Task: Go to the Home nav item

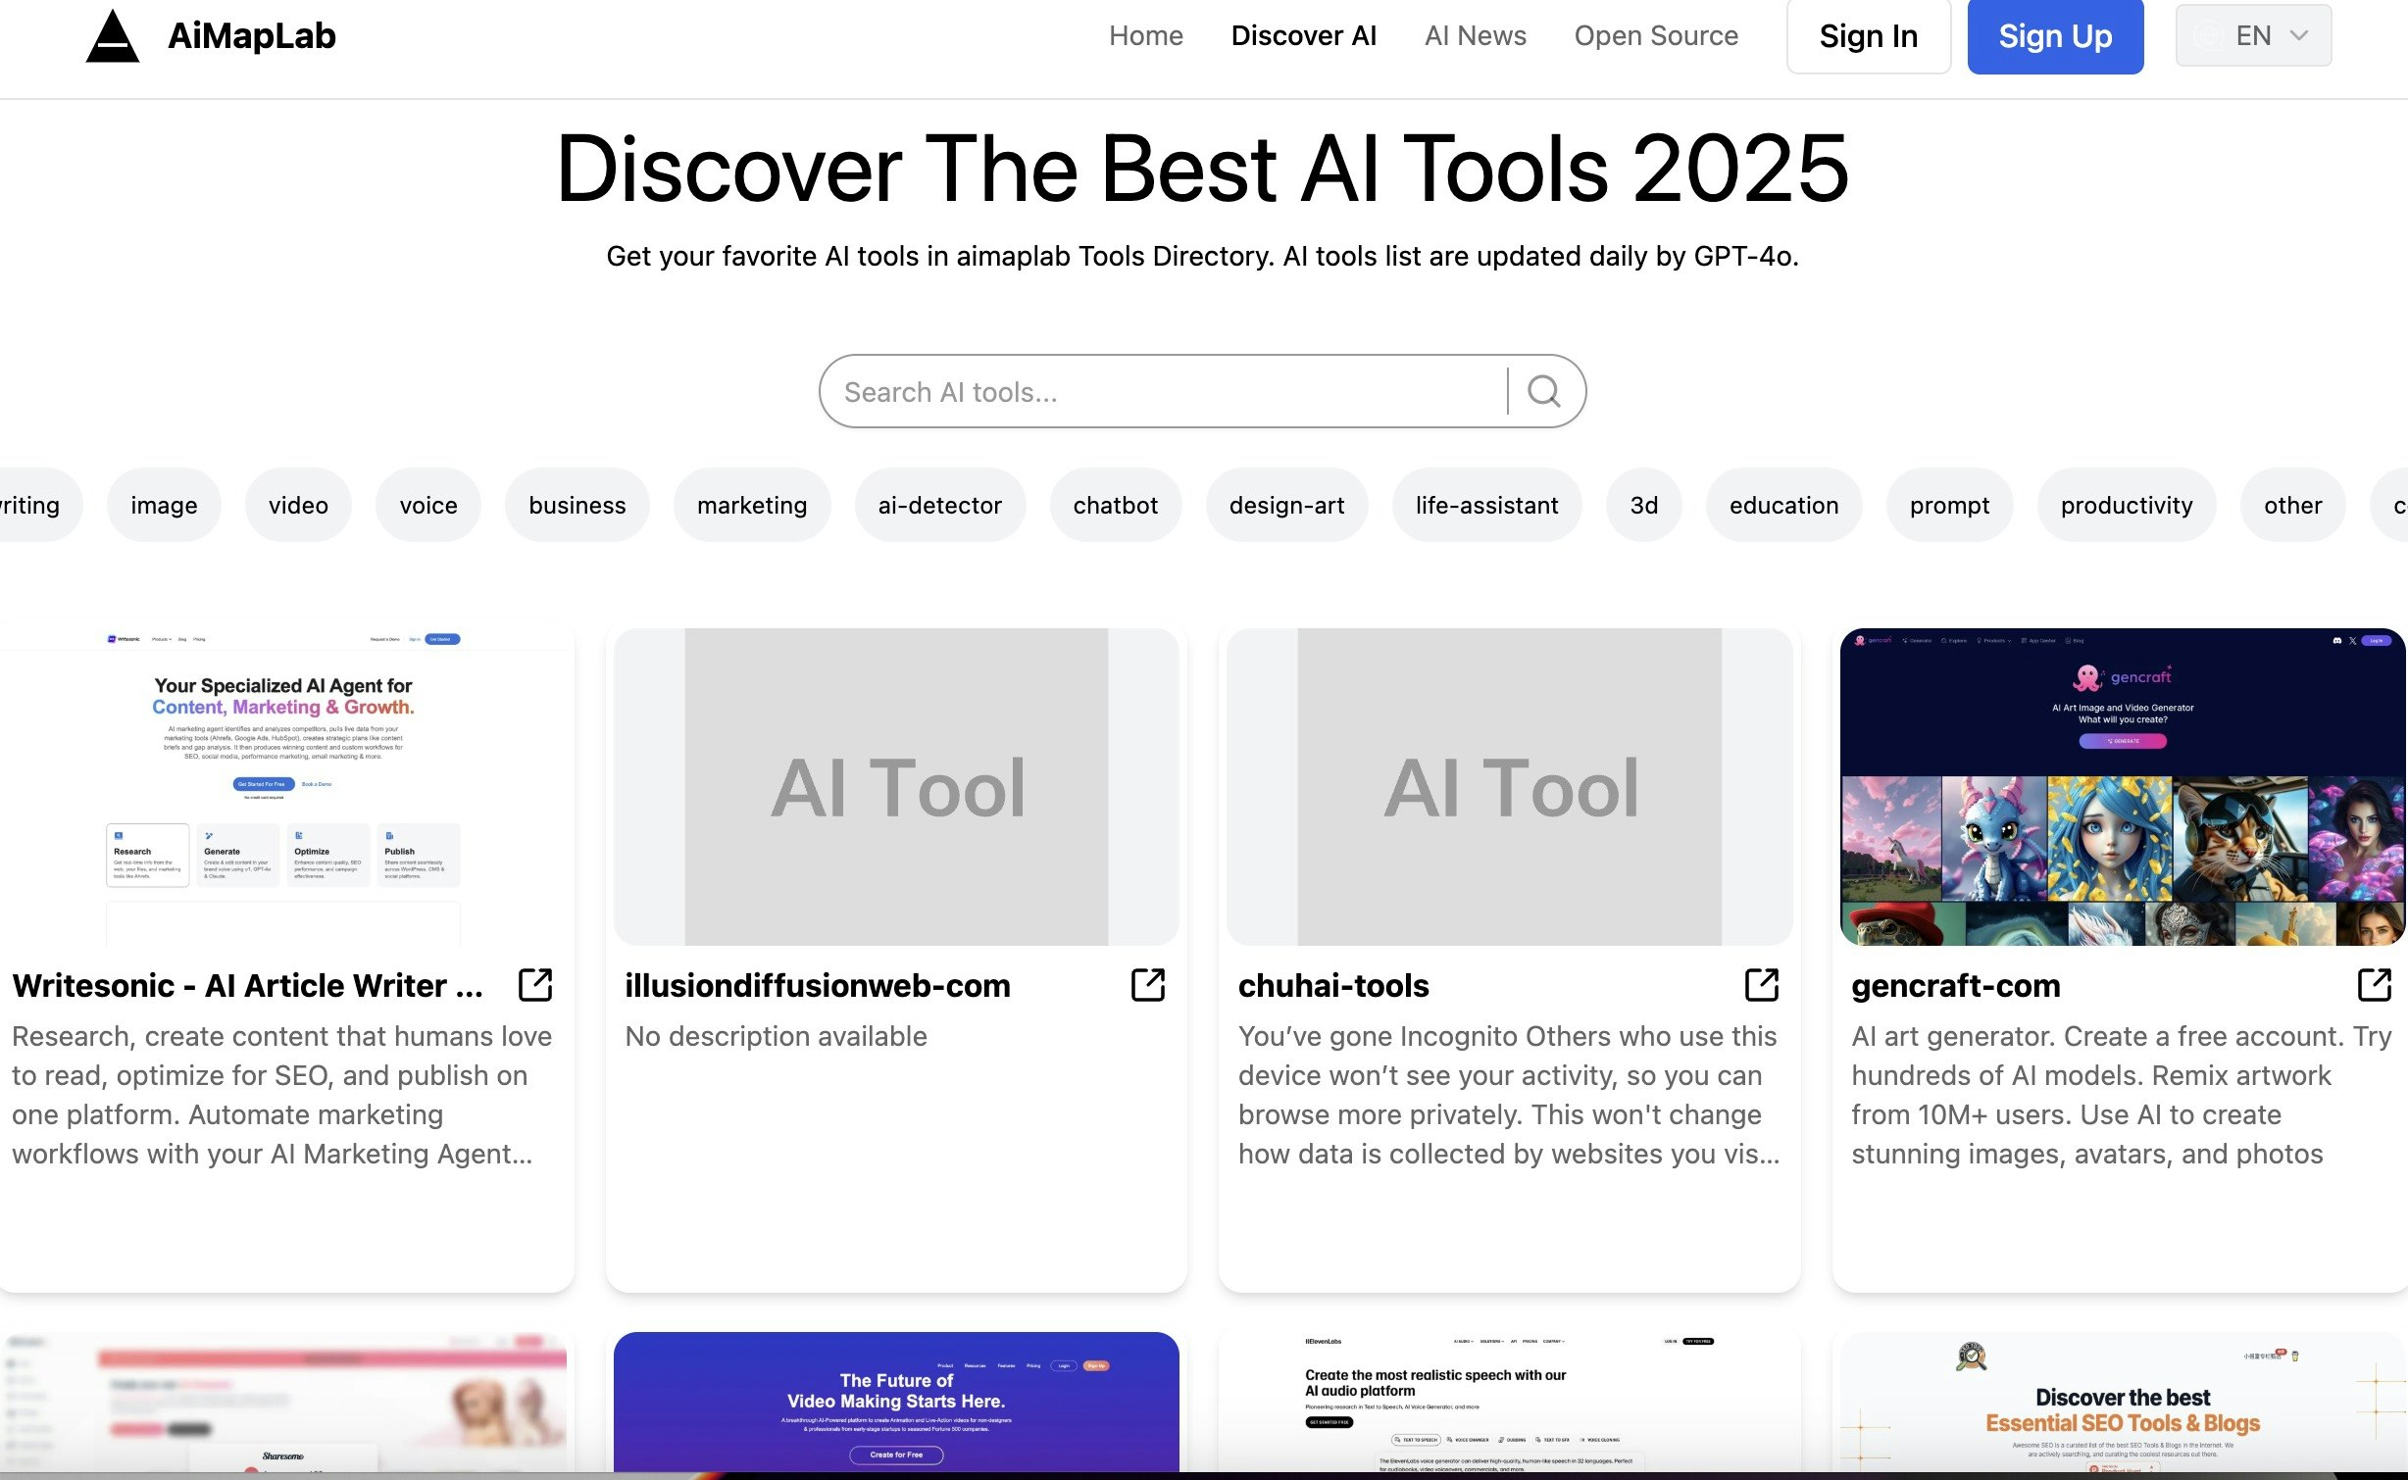Action: tap(1145, 36)
